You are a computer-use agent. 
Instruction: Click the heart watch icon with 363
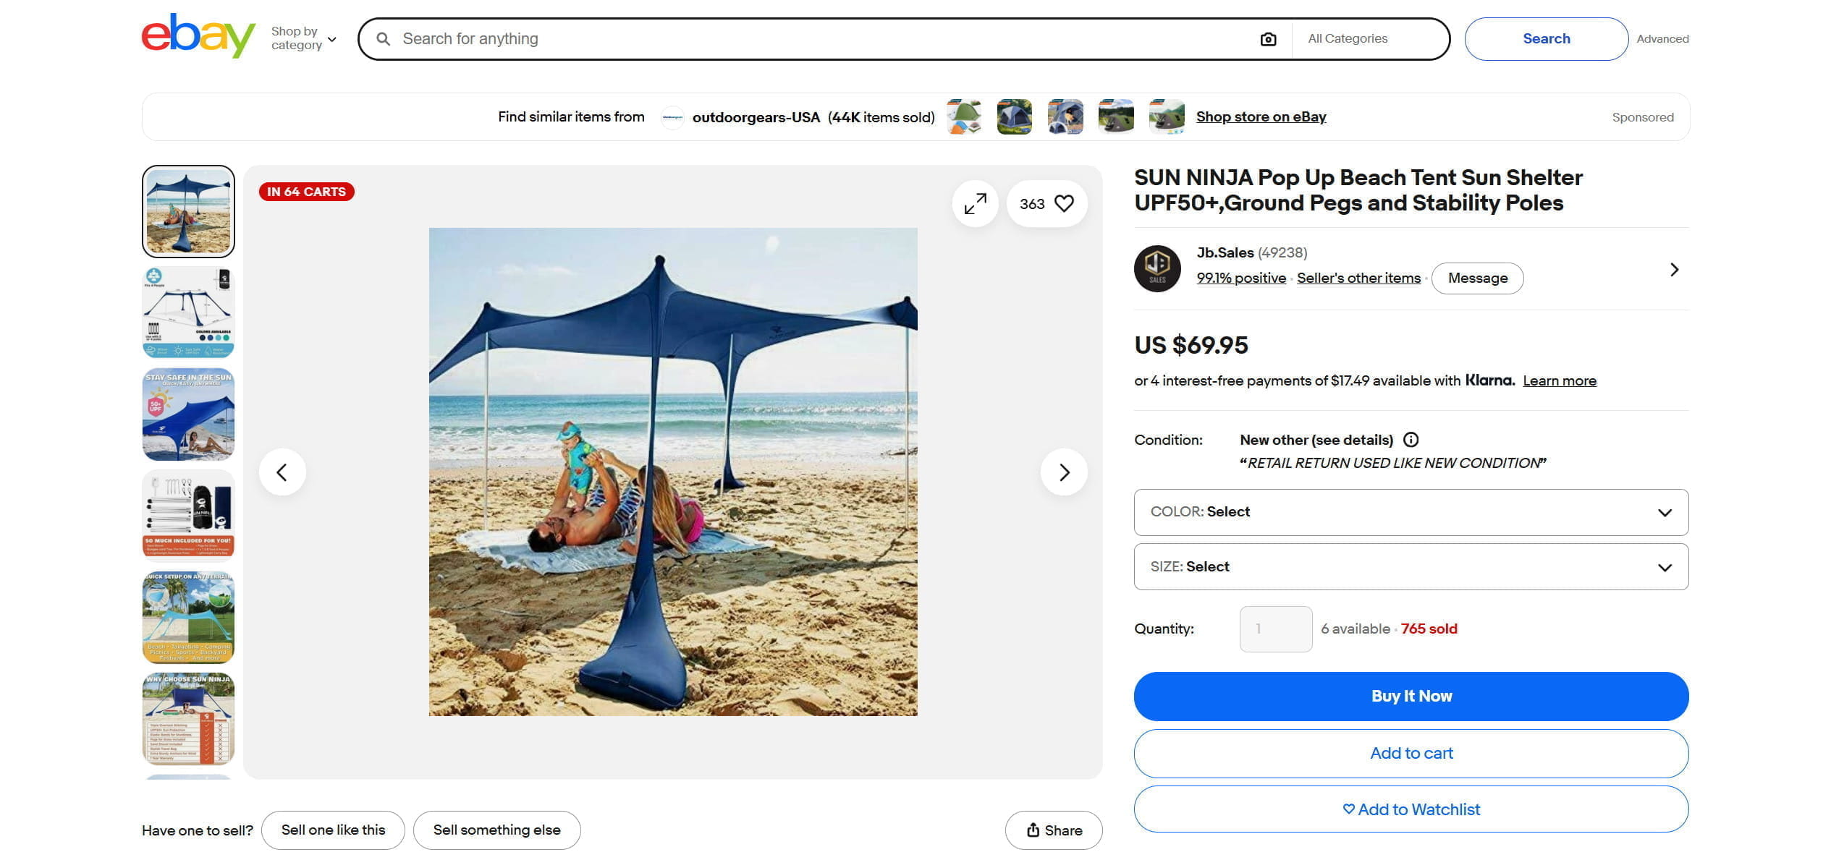[1046, 204]
